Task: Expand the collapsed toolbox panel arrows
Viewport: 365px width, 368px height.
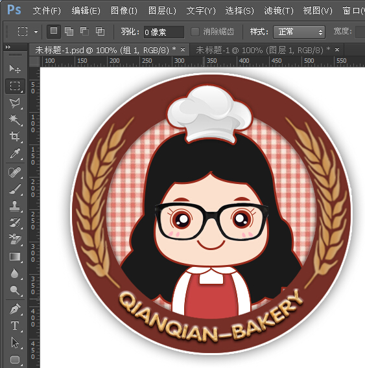Action: coord(8,47)
